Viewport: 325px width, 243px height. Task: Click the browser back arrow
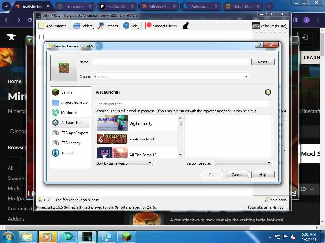(x=7, y=20)
